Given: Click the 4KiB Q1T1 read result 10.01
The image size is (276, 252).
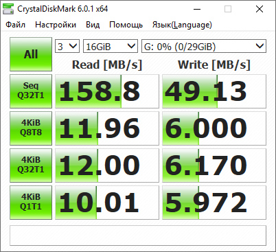Looking at the screenshot, I should click(107, 203).
